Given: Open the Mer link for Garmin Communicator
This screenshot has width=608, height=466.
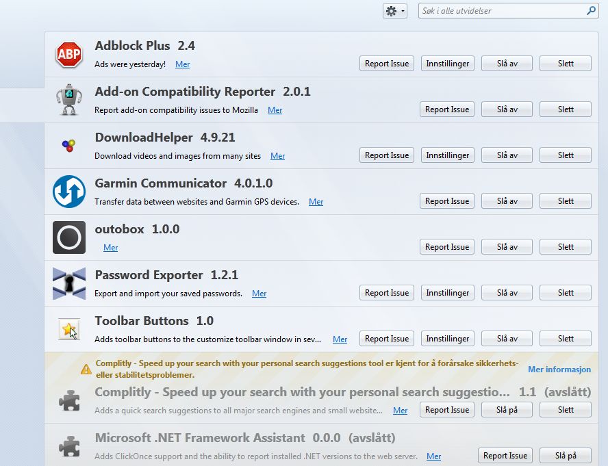Looking at the screenshot, I should tap(316, 202).
